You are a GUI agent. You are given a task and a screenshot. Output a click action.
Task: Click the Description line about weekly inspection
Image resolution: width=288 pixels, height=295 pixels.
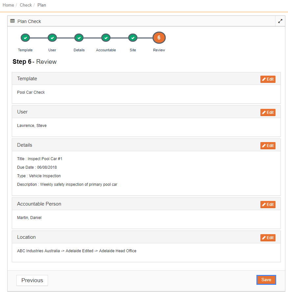point(67,184)
